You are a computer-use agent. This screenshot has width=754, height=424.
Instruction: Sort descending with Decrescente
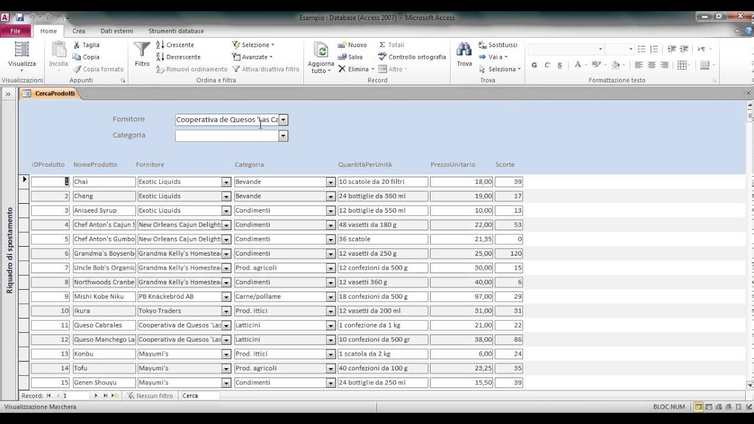178,57
